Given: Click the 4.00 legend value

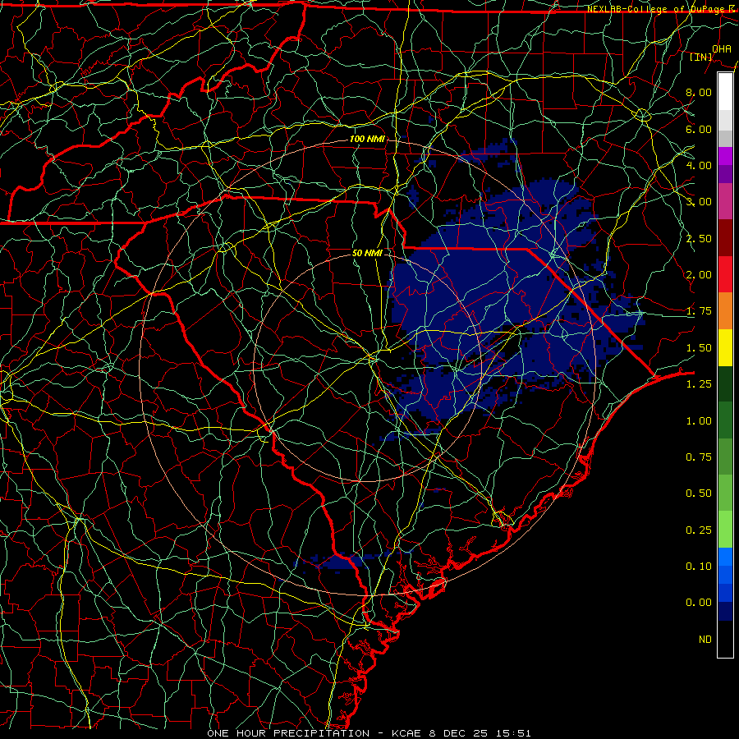Looking at the screenshot, I should coord(699,165).
